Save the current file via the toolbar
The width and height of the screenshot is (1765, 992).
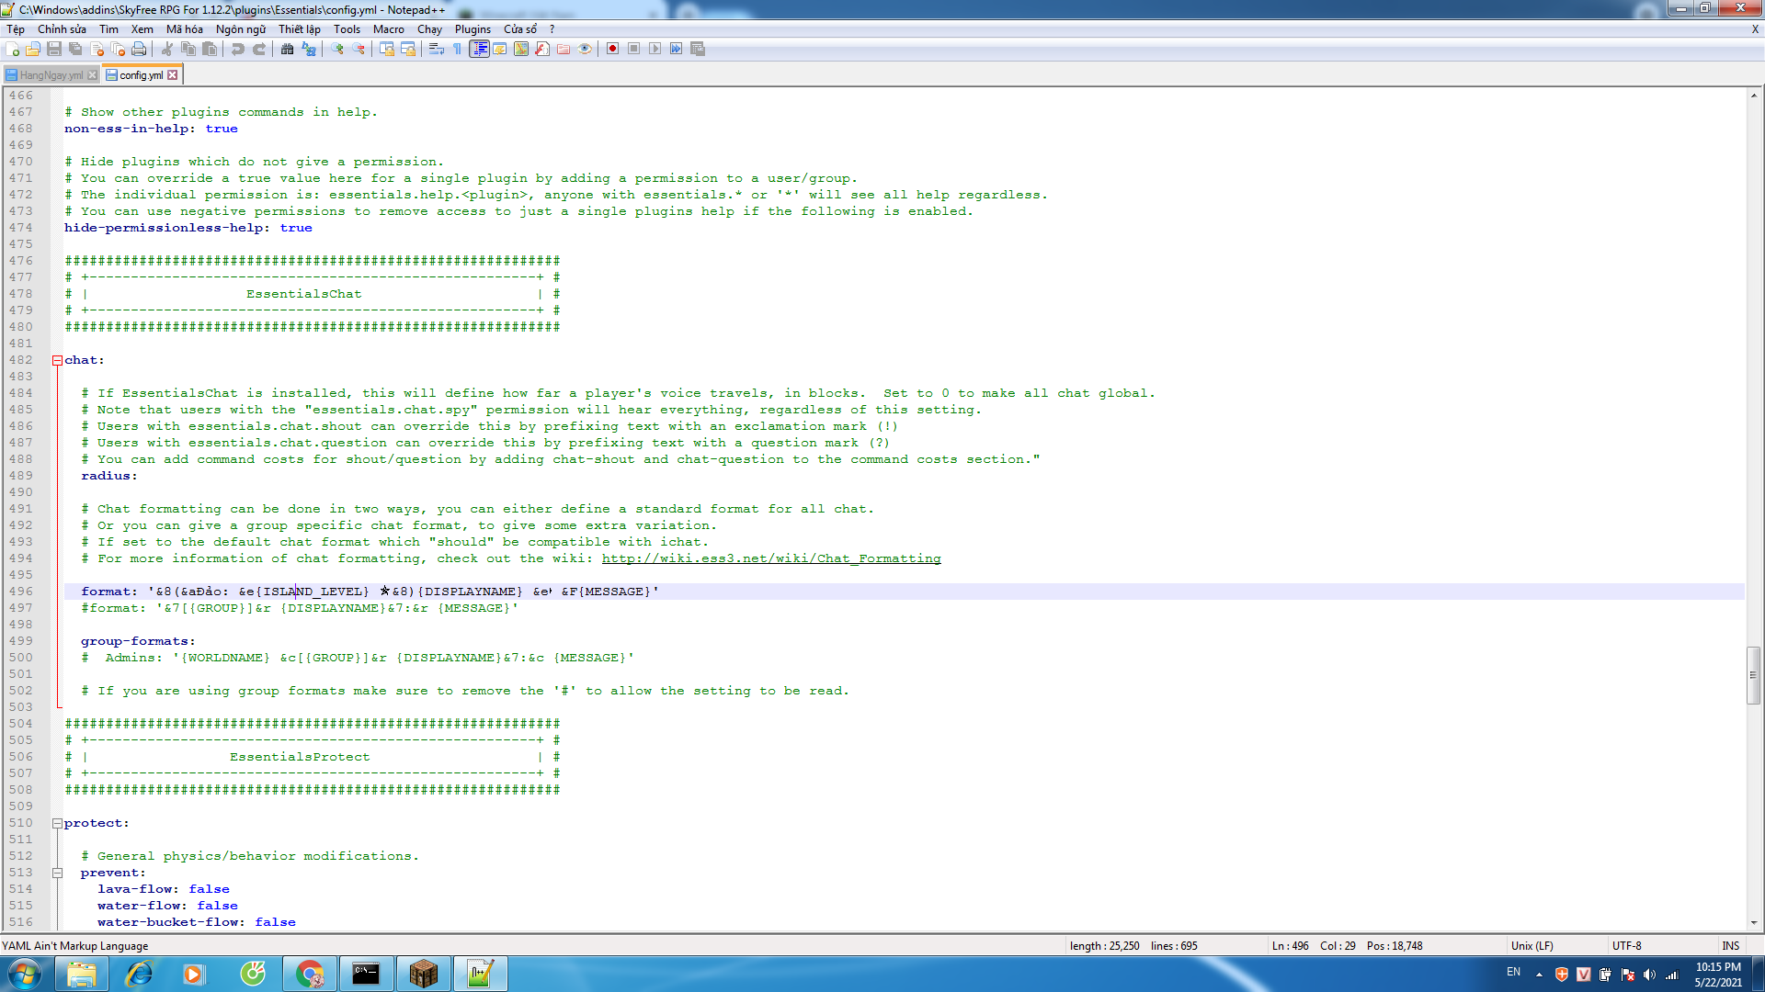(x=54, y=49)
